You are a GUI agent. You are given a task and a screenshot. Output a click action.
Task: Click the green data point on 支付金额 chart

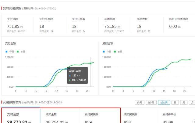coord(91,63)
